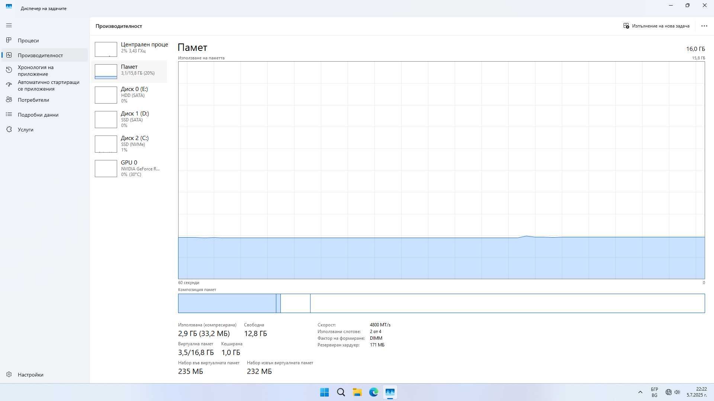Click the 1,0 ГБ cached value

click(231, 352)
